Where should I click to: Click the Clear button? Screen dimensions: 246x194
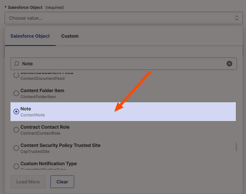pos(62,182)
